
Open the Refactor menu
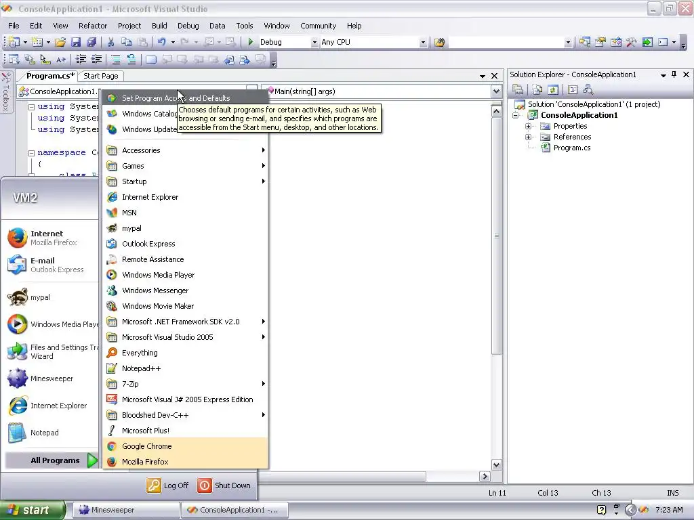[x=92, y=26]
